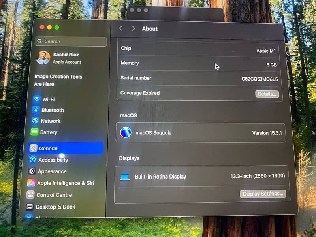This screenshot has width=316, height=237.
Task: Click 13.3-inch (2560 × 1600) text
Action: tap(258, 176)
